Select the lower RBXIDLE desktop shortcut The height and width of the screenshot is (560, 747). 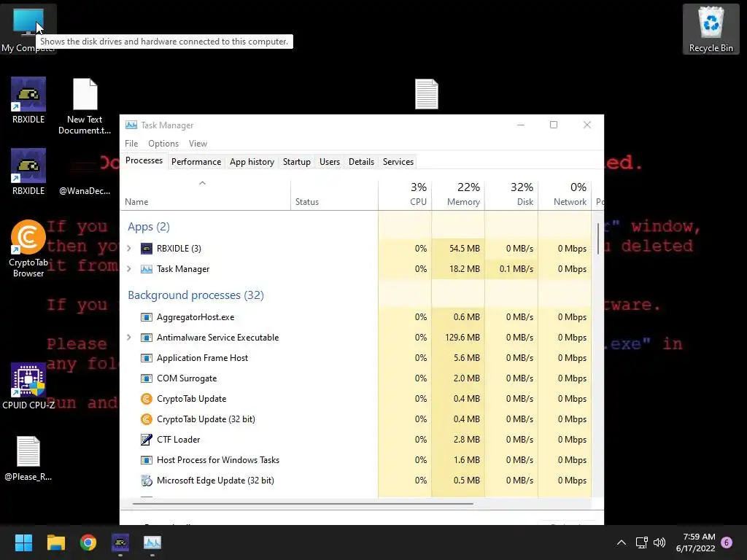point(28,172)
